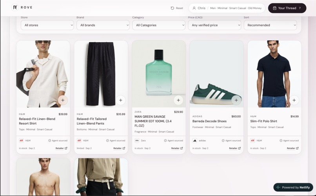The image size is (316, 196).
Task: Open Retailer link for Linen-Blend Pants
Action: [119, 148]
